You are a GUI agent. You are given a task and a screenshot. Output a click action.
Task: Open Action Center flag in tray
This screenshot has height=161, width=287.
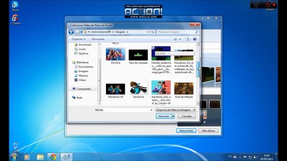pos(245,157)
